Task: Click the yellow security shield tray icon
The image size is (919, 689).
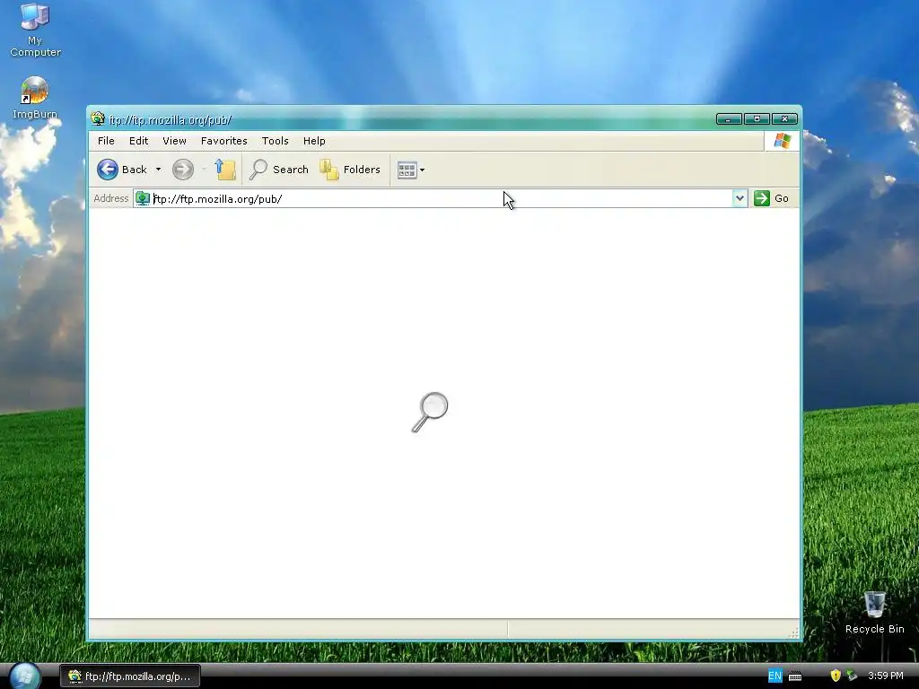Action: (x=836, y=676)
